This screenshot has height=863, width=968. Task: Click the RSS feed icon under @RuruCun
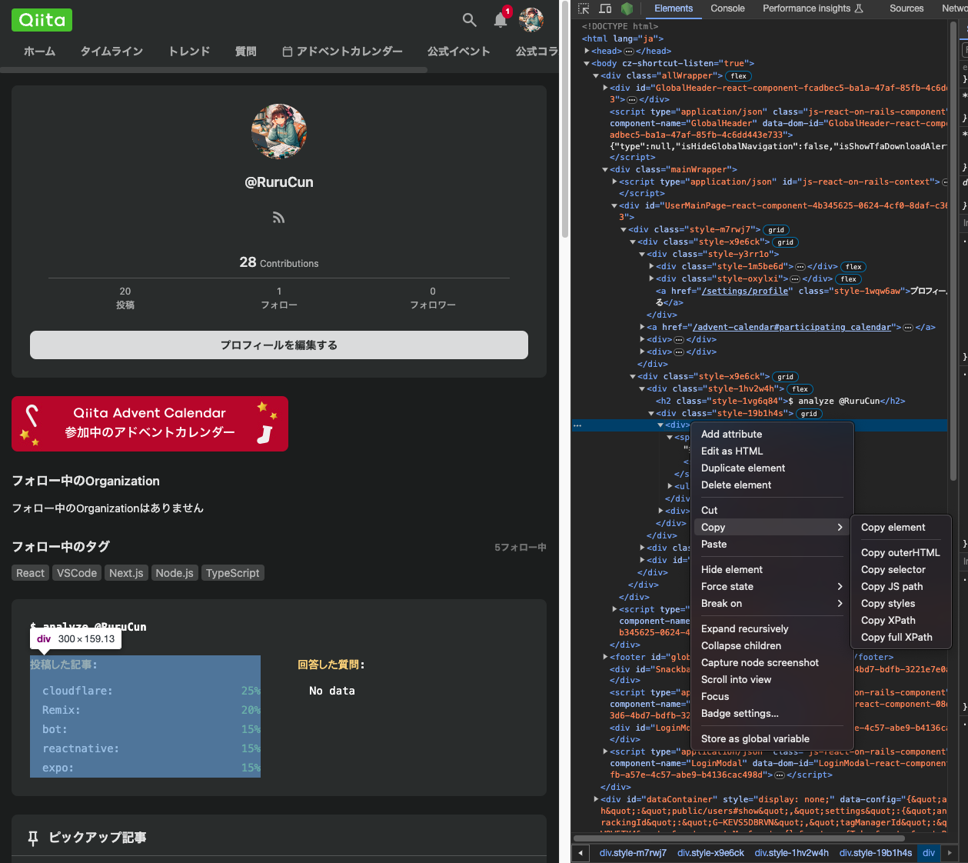[x=278, y=218]
